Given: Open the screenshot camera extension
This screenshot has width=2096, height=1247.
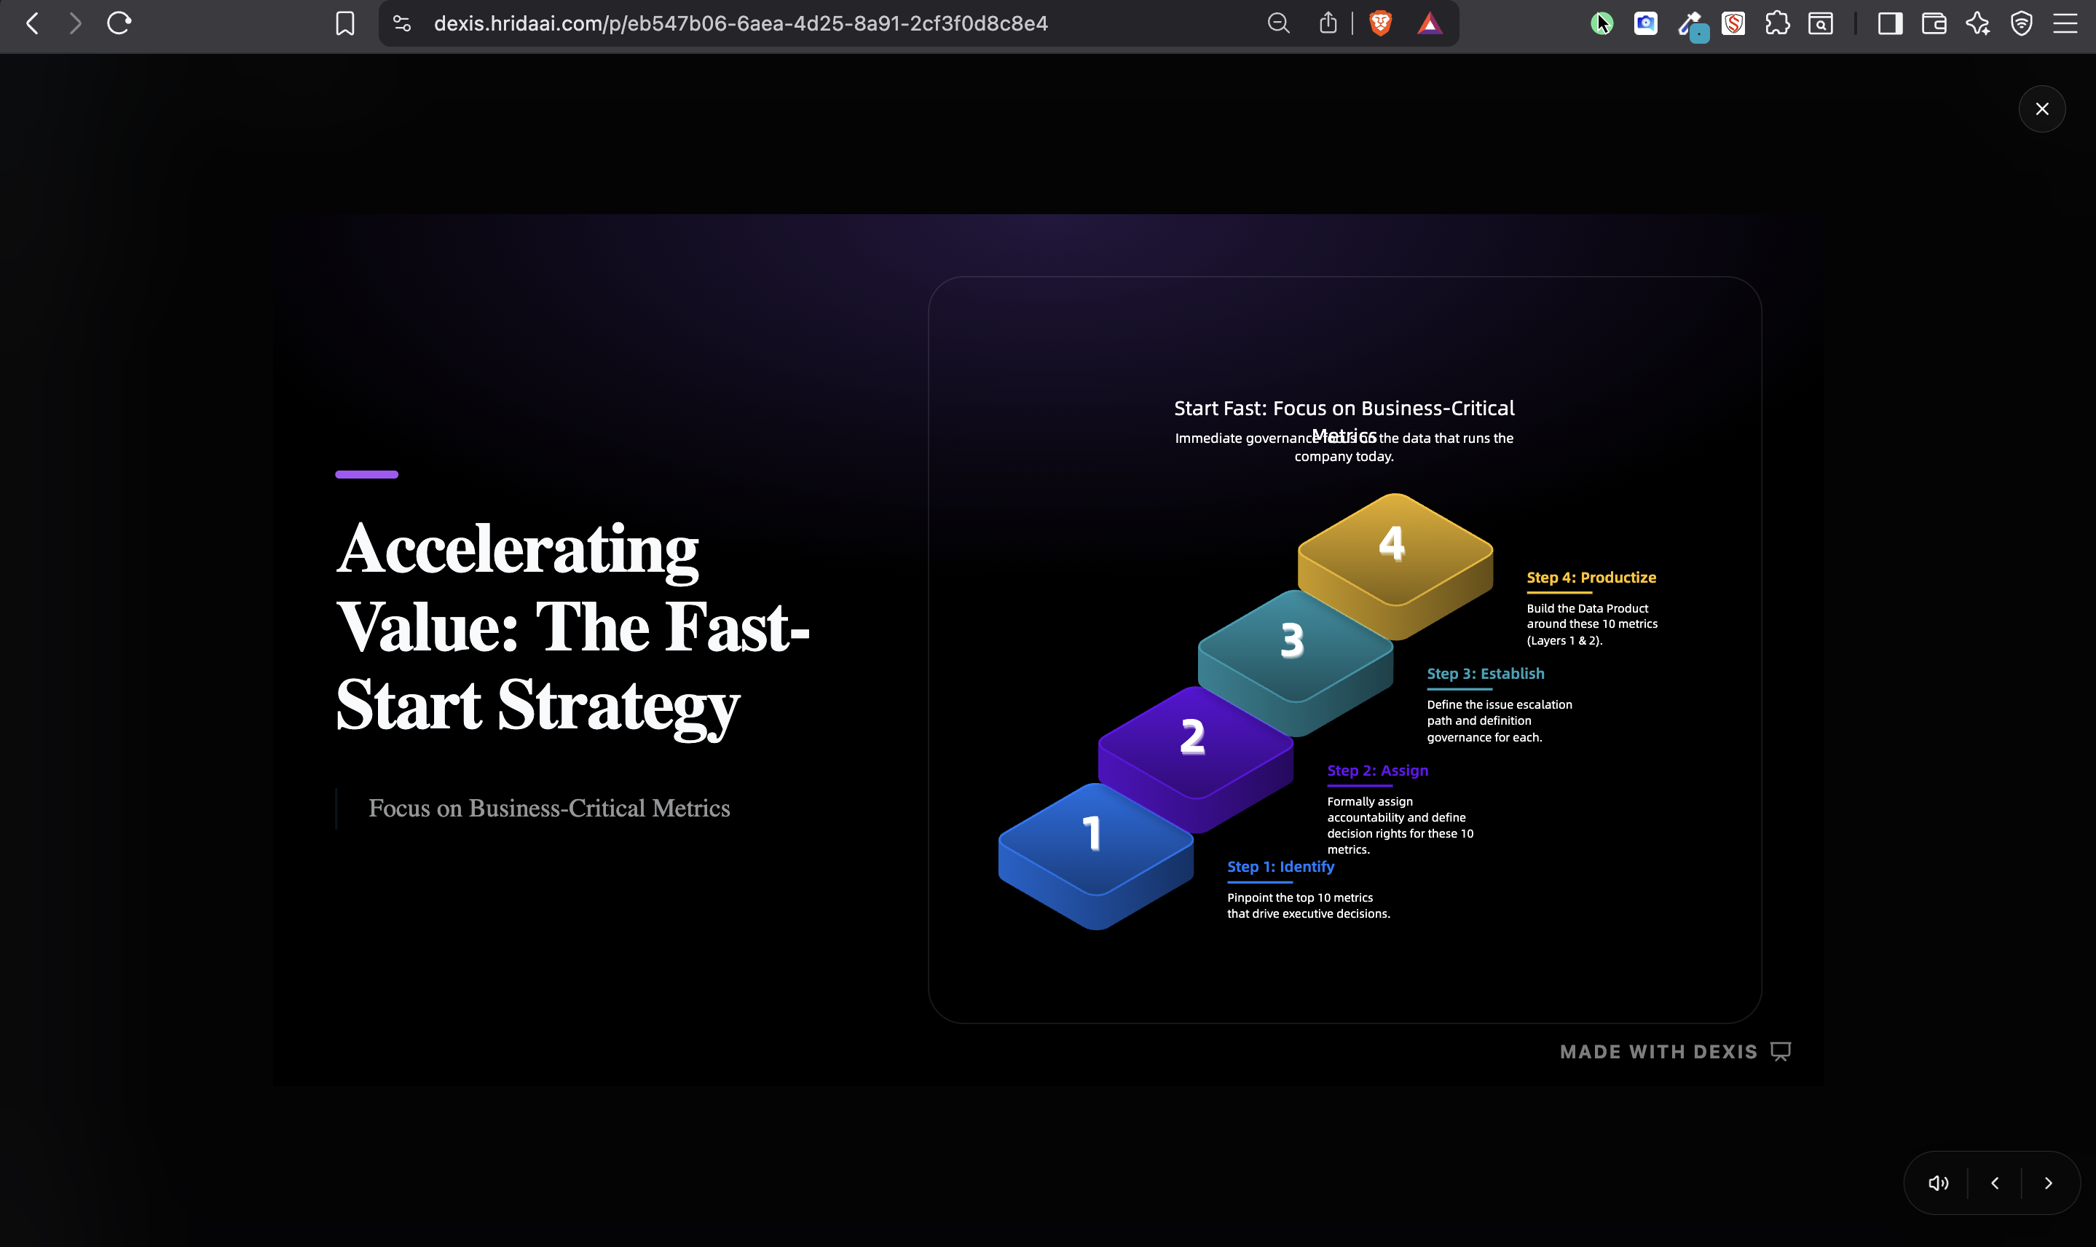Looking at the screenshot, I should click(x=1646, y=23).
